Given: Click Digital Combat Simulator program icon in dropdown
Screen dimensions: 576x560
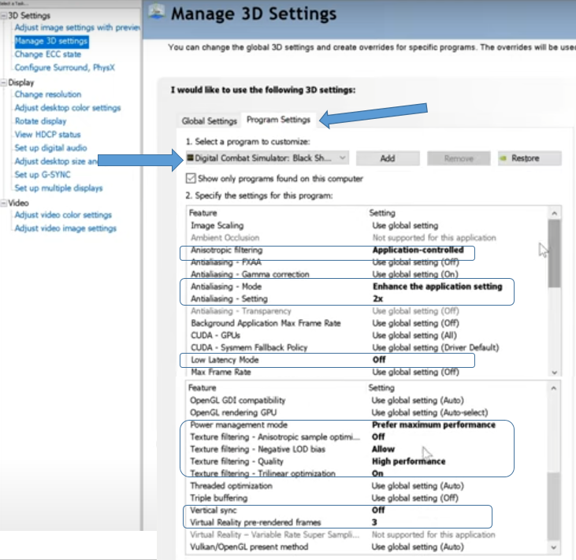Looking at the screenshot, I should [190, 158].
